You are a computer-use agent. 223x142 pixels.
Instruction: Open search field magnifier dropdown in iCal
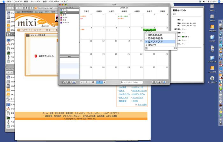pyautogui.click(x=121, y=82)
